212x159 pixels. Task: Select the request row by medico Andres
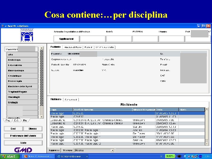pos(127,130)
